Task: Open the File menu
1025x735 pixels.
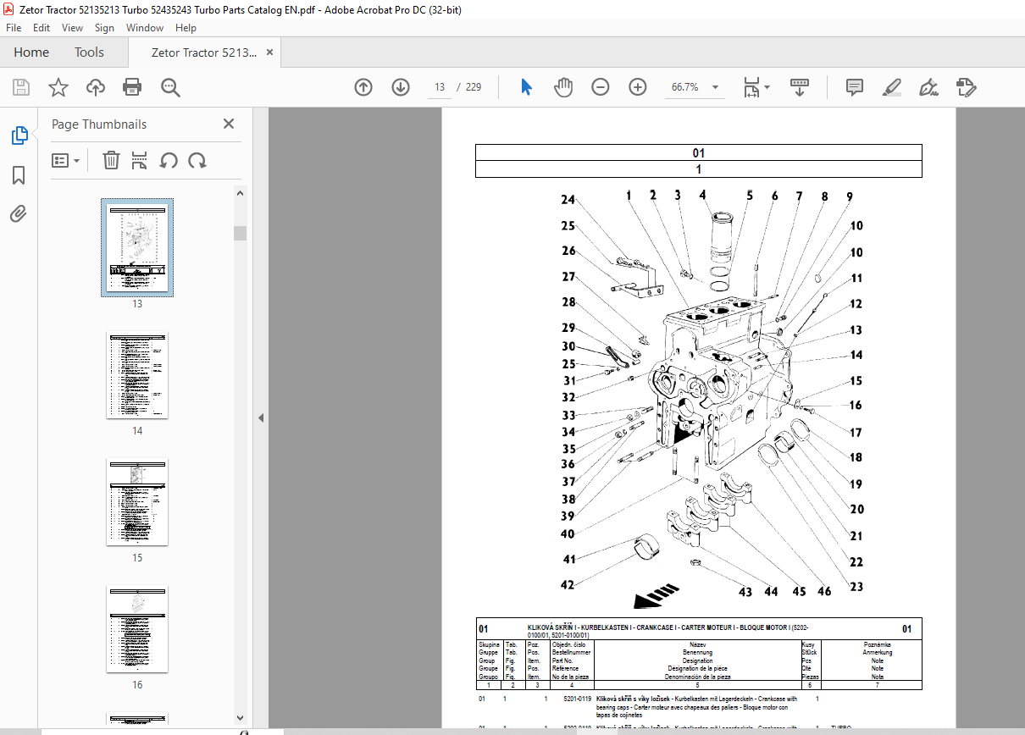Action: tap(14, 28)
